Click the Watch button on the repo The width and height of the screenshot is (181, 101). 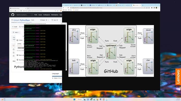click(x=44, y=20)
